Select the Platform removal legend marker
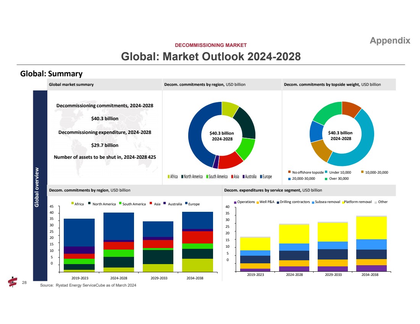This screenshot has height=324, width=420. click(x=342, y=202)
